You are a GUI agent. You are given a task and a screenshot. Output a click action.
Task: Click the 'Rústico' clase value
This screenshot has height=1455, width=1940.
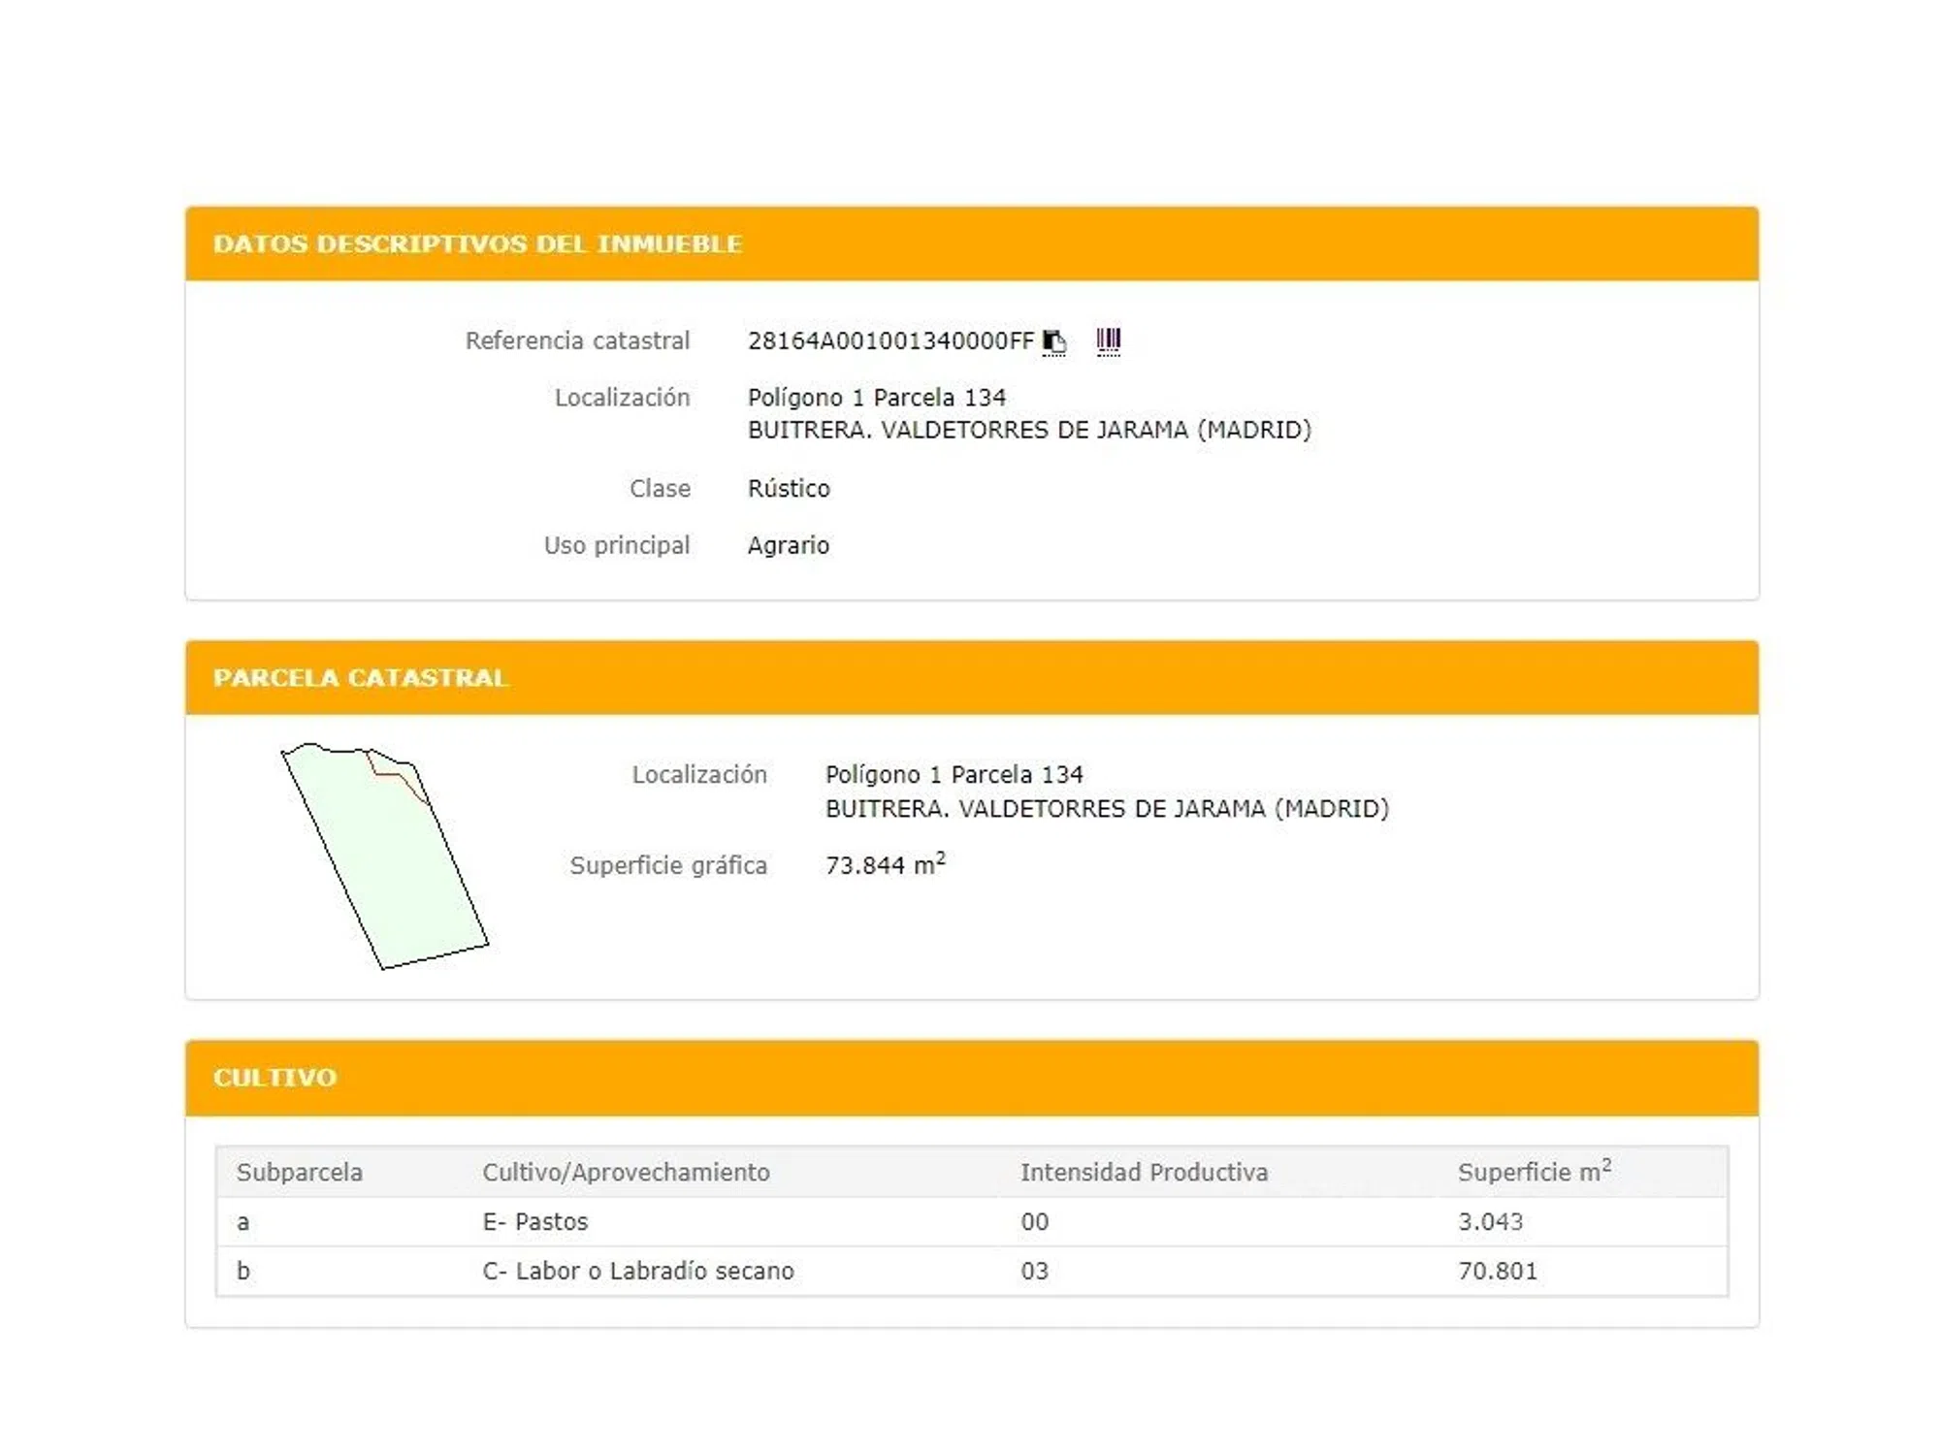(789, 488)
